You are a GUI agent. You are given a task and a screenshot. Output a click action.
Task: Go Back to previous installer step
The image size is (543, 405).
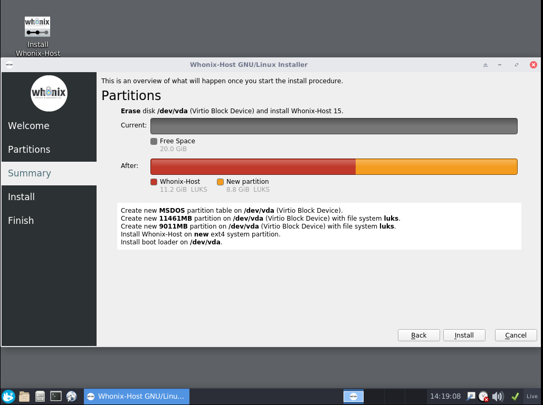419,335
